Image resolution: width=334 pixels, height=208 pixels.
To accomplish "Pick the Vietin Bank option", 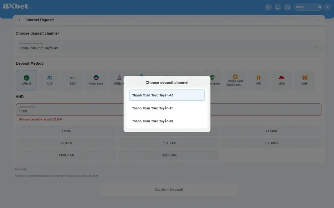I will [x=96, y=80].
